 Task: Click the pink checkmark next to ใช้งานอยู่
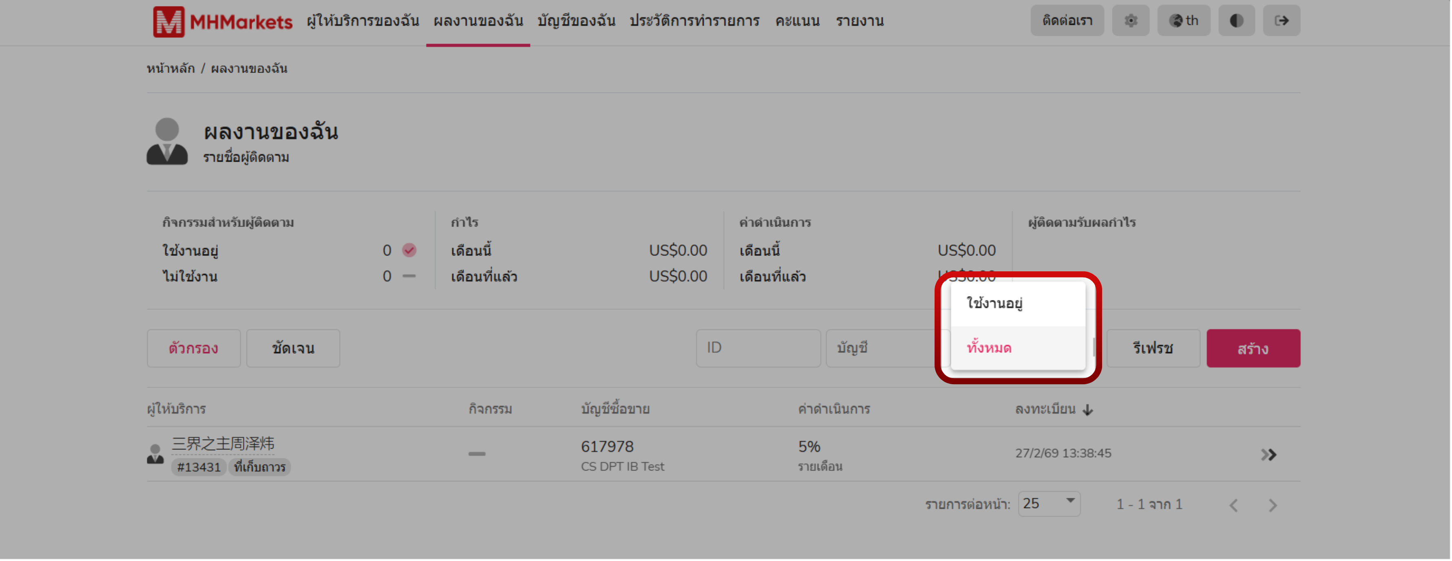click(x=409, y=250)
